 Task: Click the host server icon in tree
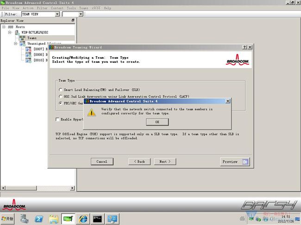point(17,32)
